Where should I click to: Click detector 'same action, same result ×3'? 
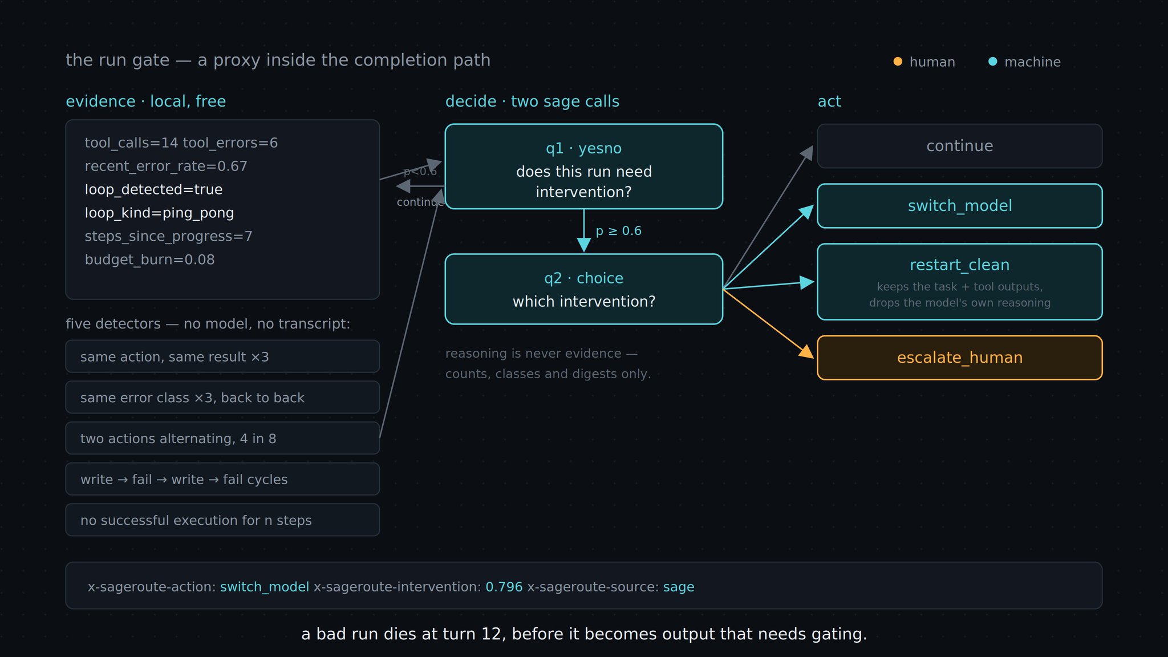click(222, 356)
